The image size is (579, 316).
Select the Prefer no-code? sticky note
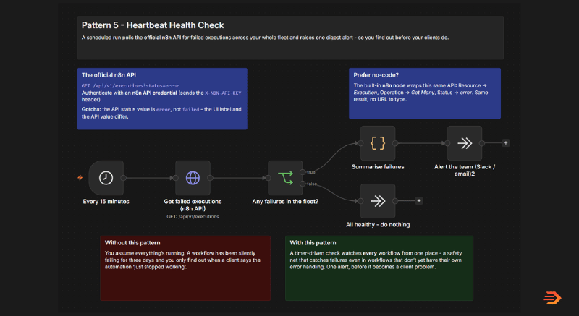[425, 93]
